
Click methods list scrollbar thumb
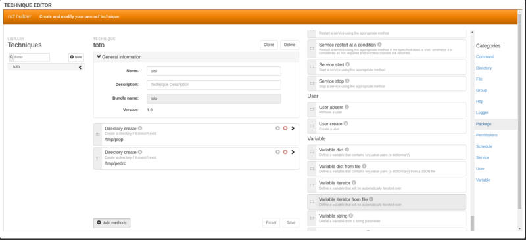coord(473,223)
